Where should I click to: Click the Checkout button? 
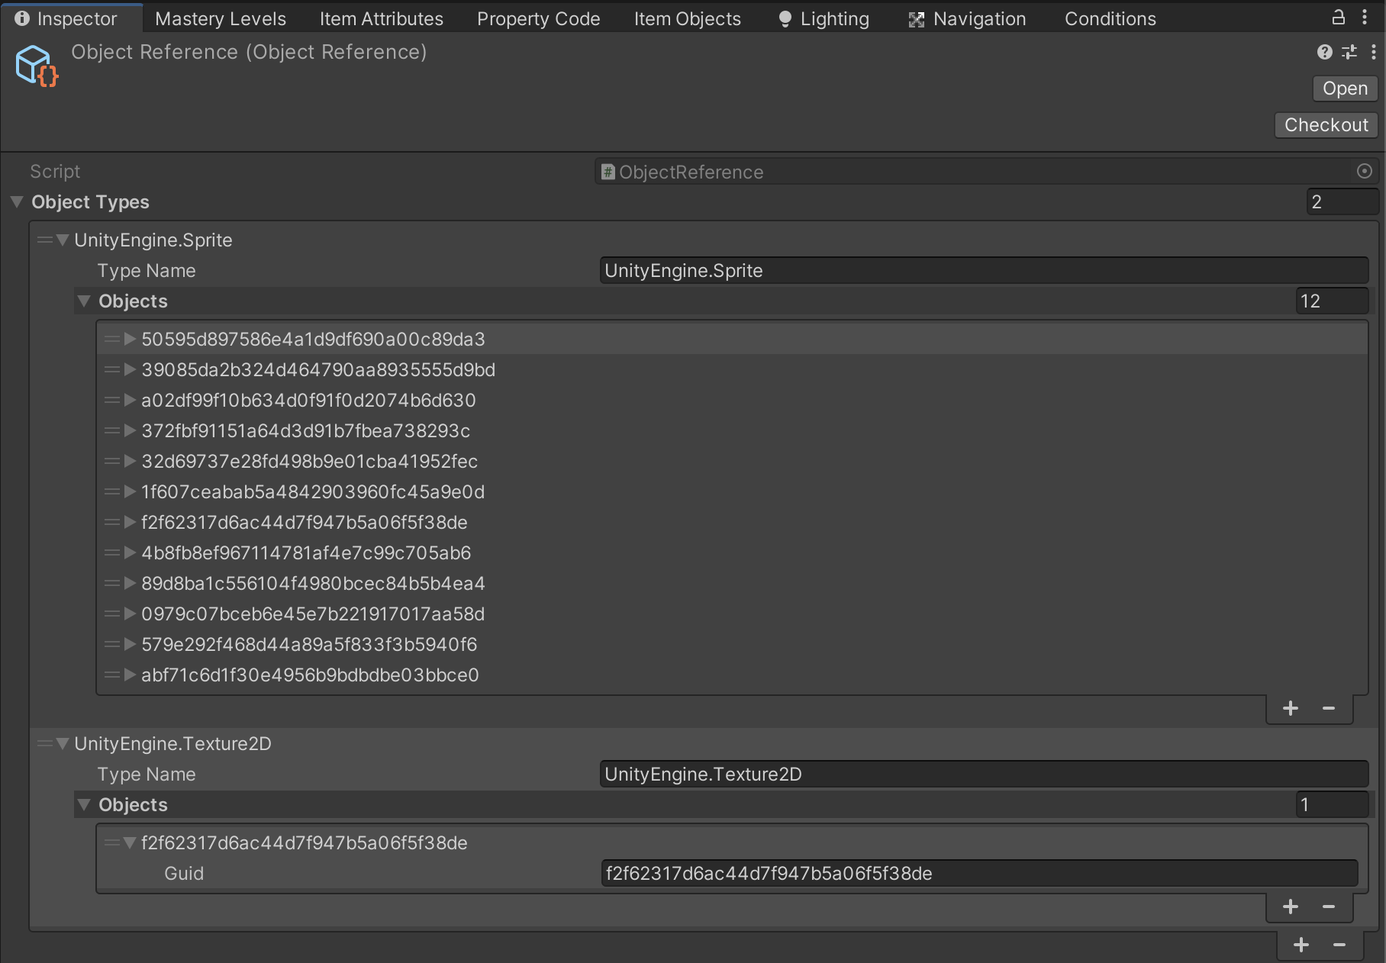[x=1326, y=125]
